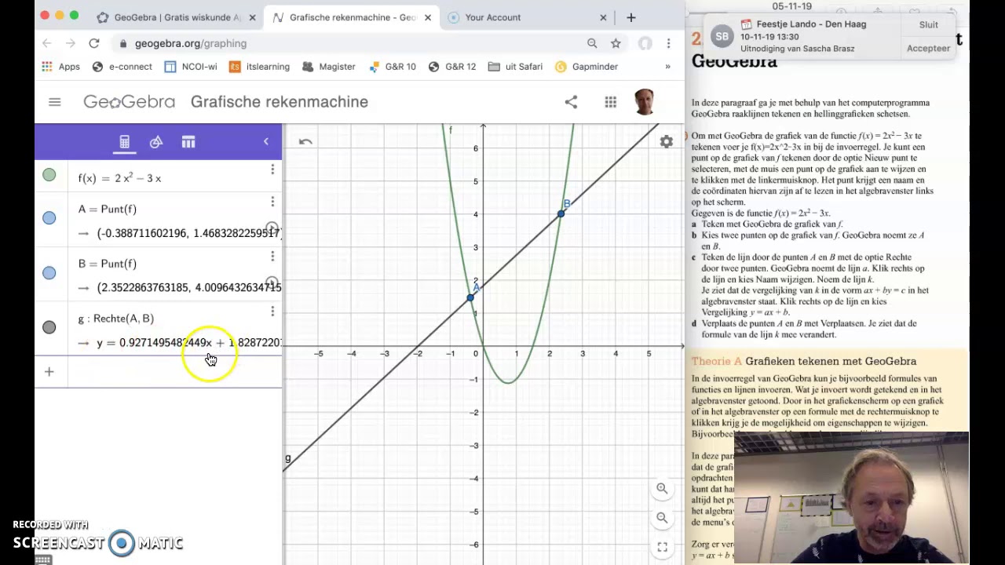Zoom out on the graph
The width and height of the screenshot is (1005, 565).
coord(662,518)
